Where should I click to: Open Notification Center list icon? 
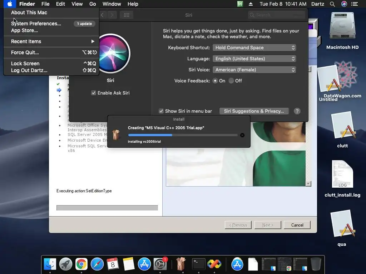click(x=355, y=4)
